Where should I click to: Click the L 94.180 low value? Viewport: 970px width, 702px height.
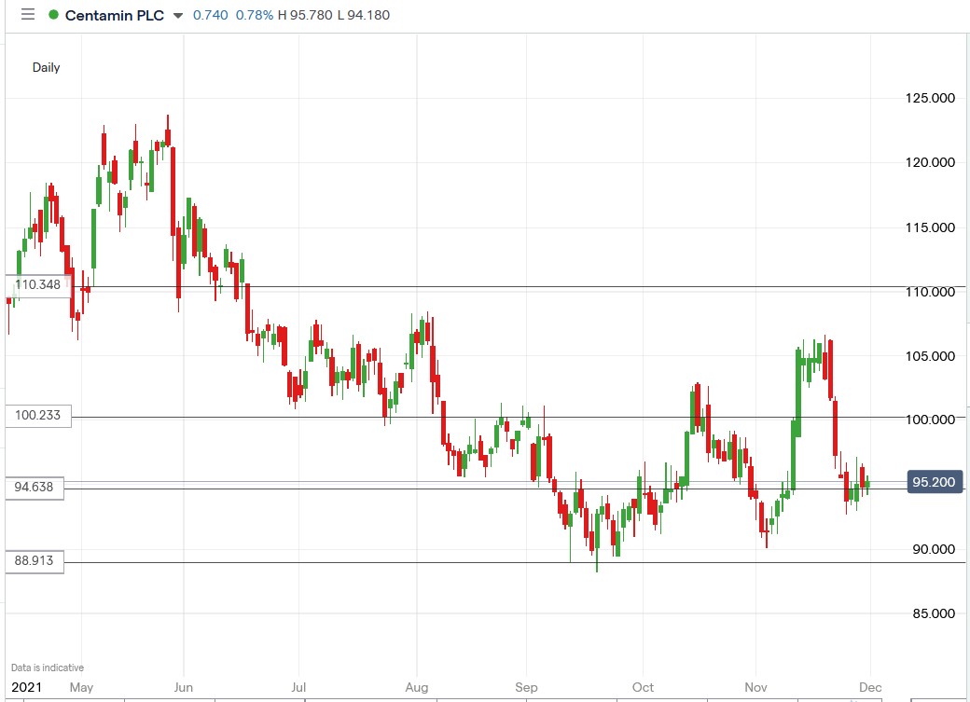coord(364,15)
